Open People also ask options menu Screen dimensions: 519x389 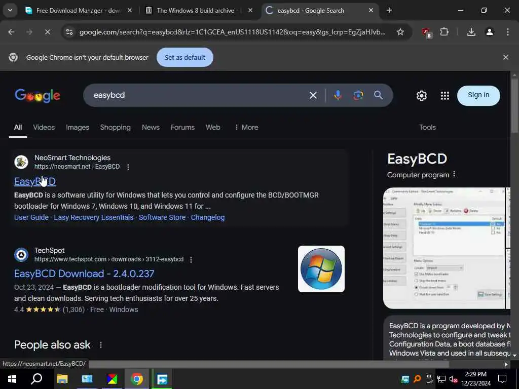101,345
